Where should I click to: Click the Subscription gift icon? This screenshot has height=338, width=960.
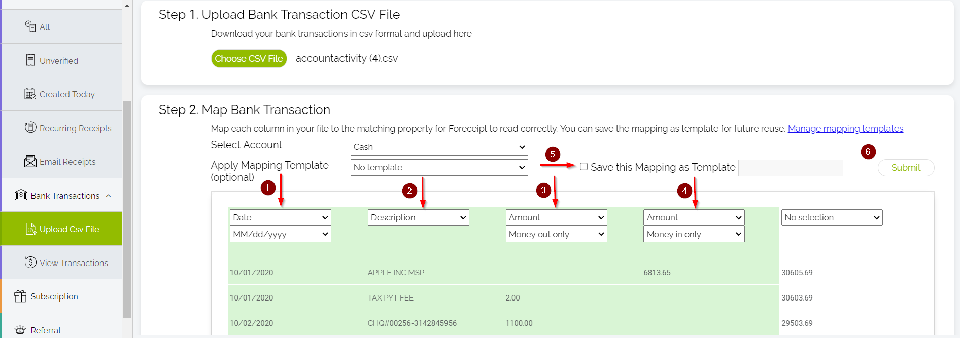(20, 296)
